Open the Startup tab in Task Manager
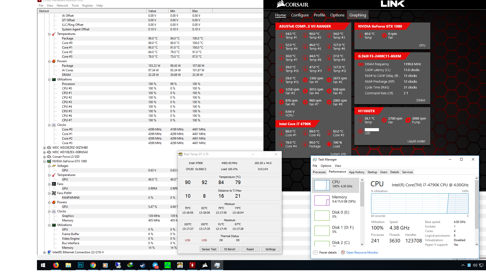The width and height of the screenshot is (486, 273). pos(372,172)
